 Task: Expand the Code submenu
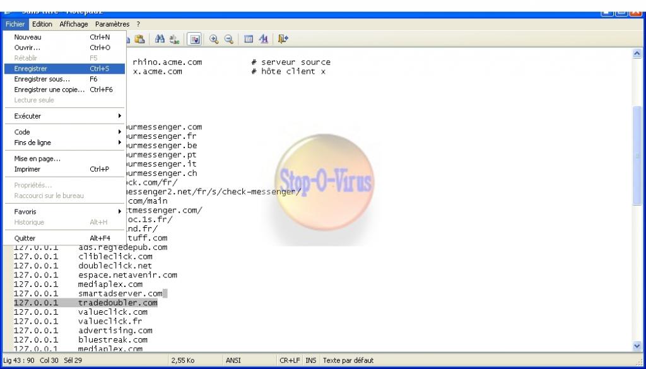pos(64,132)
